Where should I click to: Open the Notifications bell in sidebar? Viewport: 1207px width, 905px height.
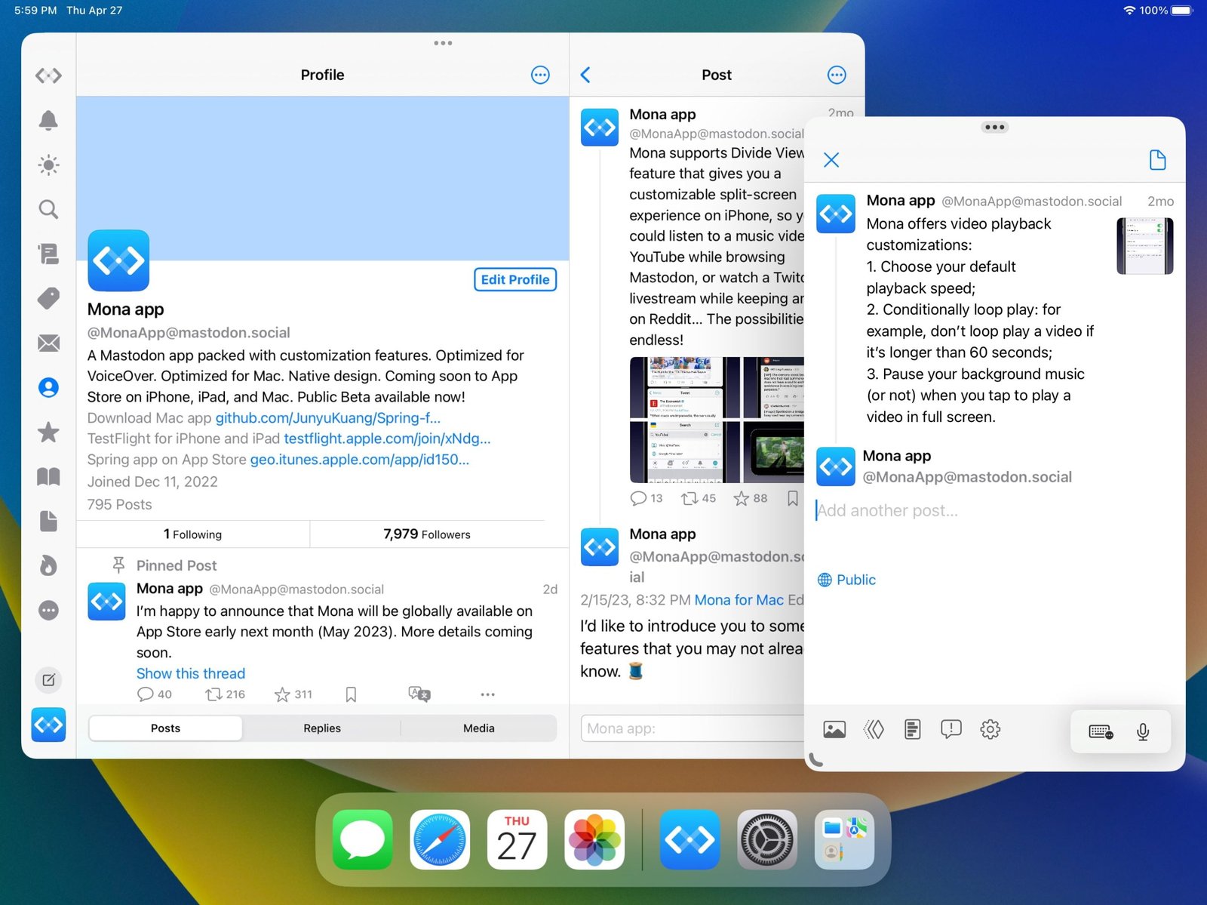(48, 120)
